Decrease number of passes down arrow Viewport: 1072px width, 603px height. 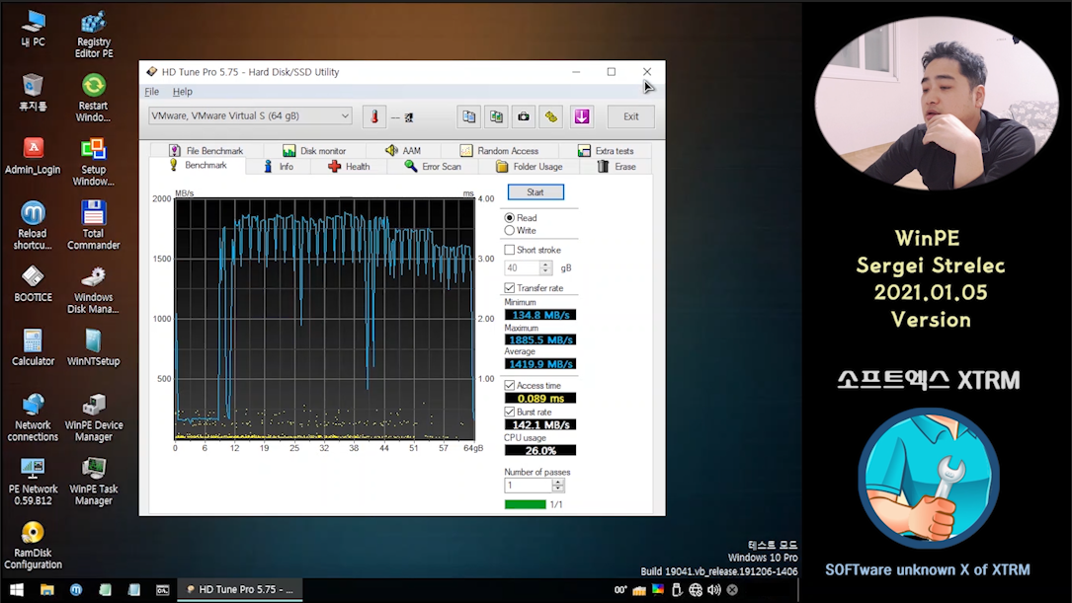click(558, 489)
